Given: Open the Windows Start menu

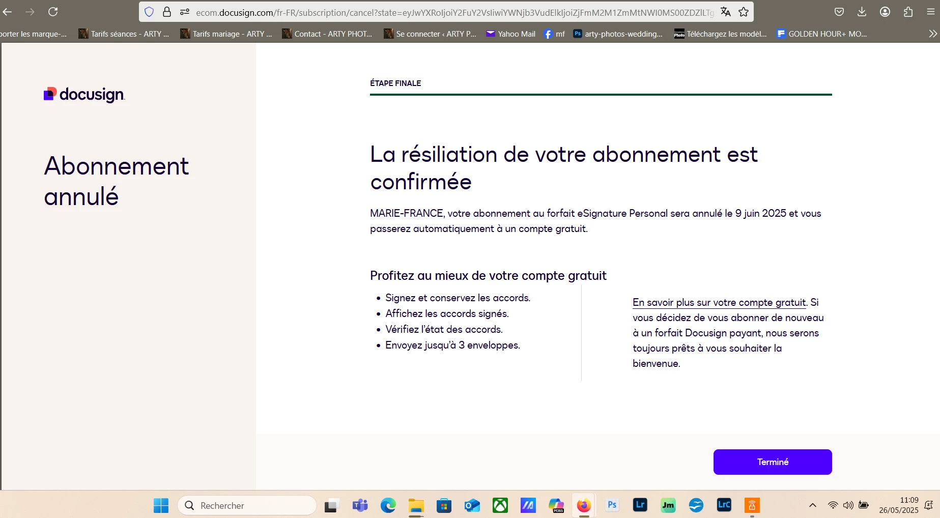Looking at the screenshot, I should click(x=161, y=505).
